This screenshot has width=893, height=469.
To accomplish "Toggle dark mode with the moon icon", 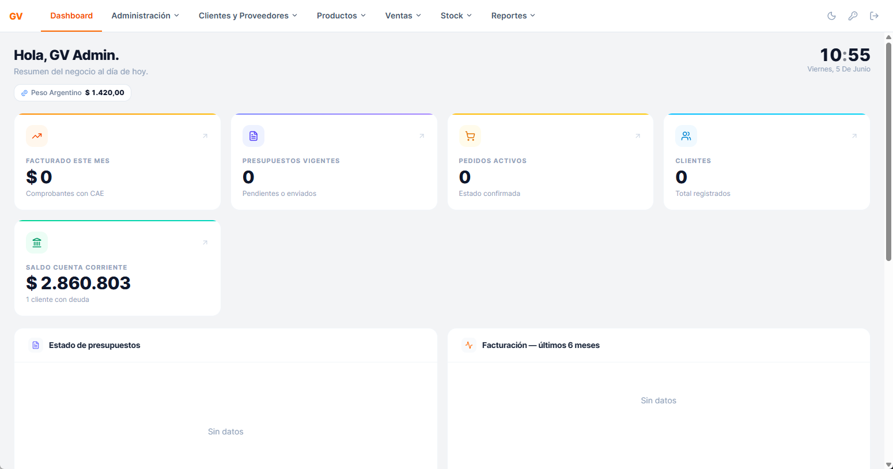I will [831, 16].
